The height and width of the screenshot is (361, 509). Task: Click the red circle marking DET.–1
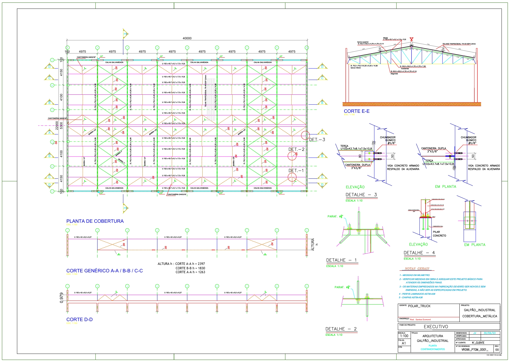pos(292,177)
